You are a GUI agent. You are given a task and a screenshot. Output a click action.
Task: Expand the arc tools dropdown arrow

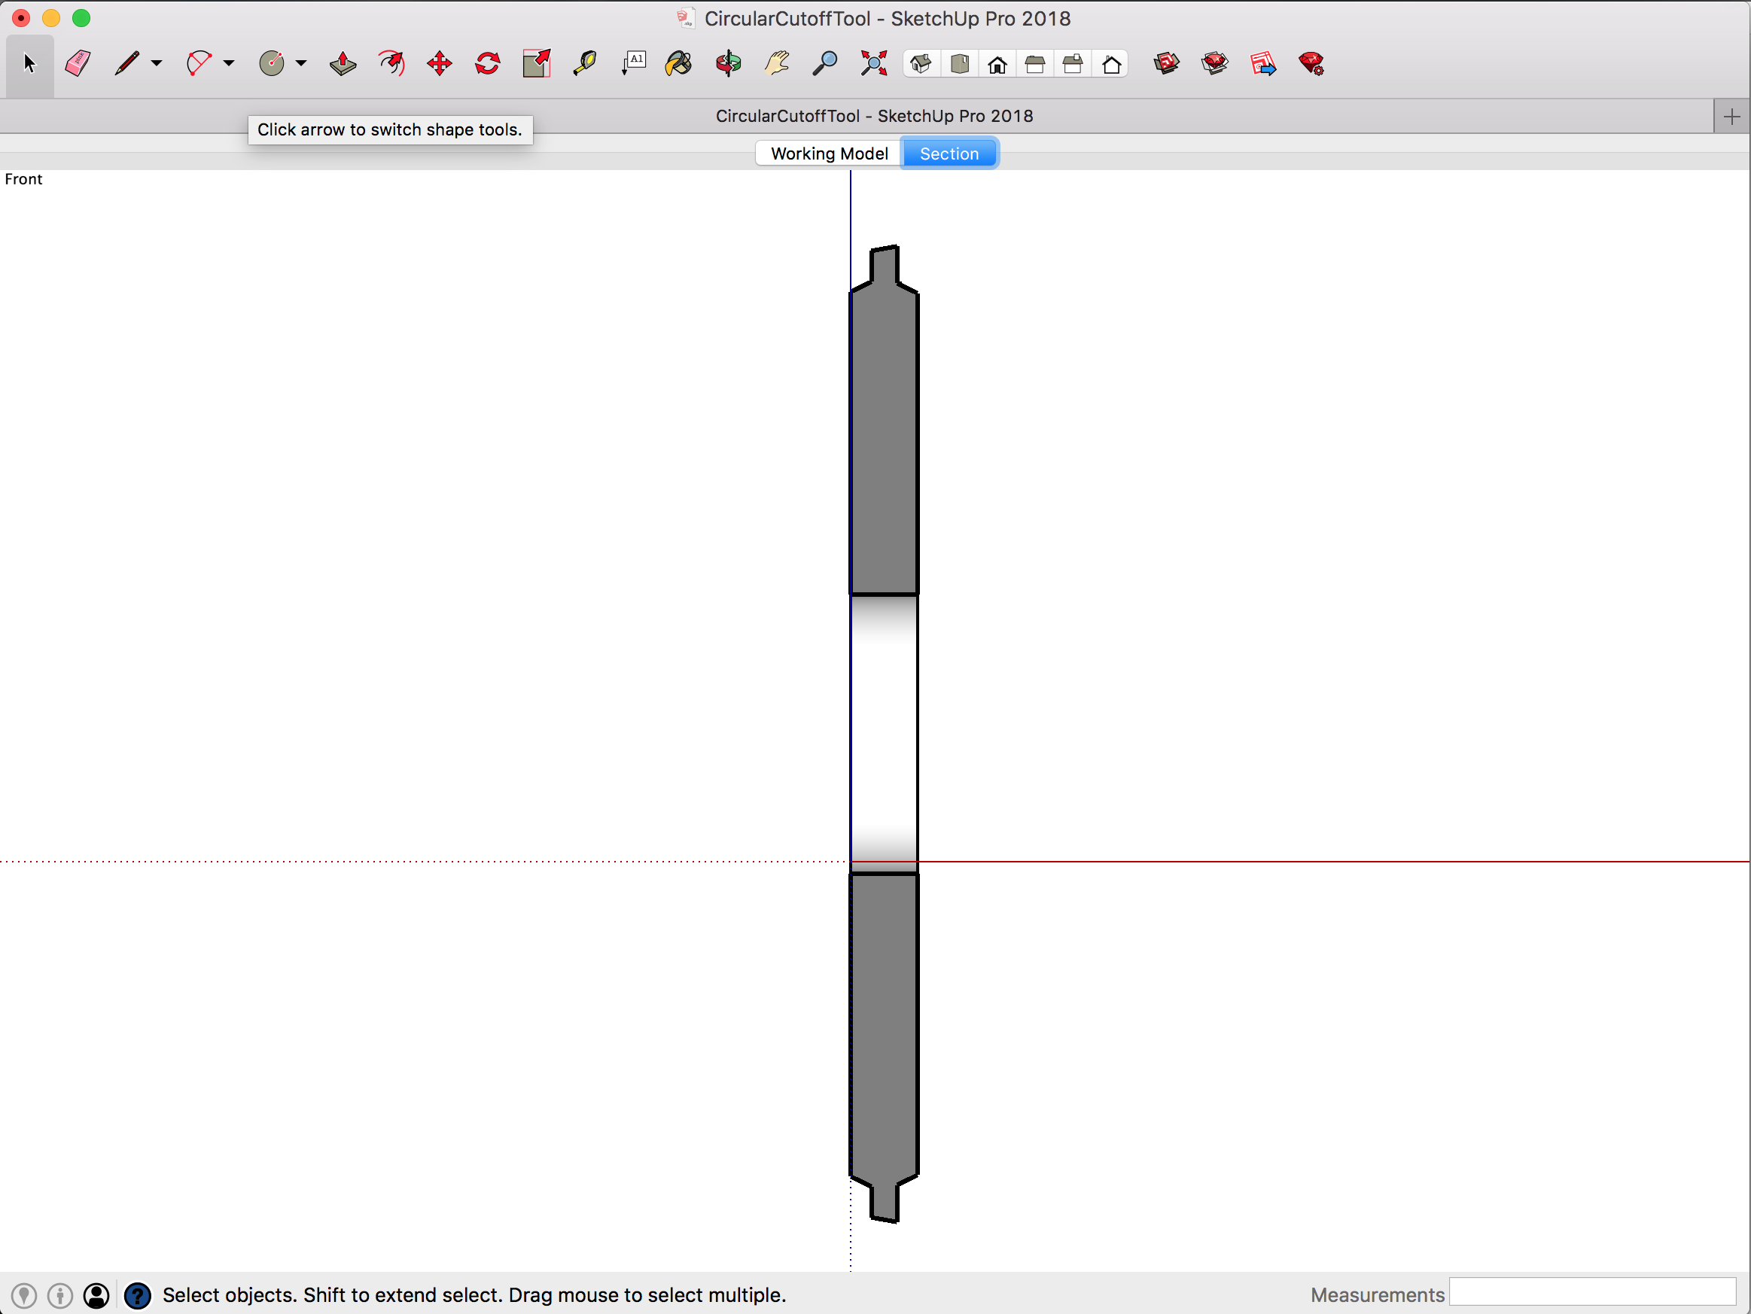[x=229, y=63]
